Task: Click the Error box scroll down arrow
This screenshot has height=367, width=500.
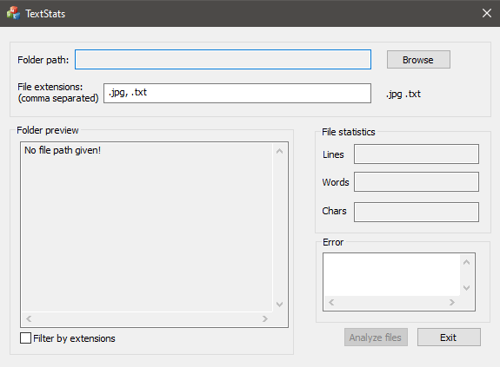Action: (466, 288)
